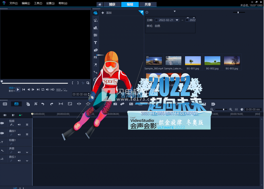264x189 pixels.
Task: Click project duration clock icon
Action: (242, 109)
